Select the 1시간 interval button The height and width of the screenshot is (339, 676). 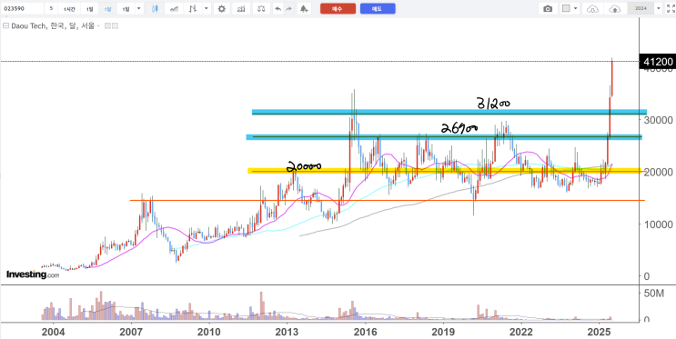[69, 8]
